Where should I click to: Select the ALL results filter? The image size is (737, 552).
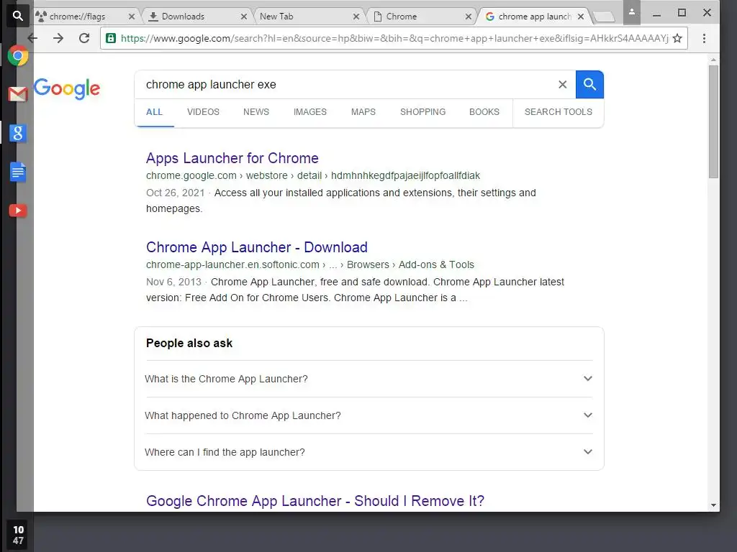[154, 112]
